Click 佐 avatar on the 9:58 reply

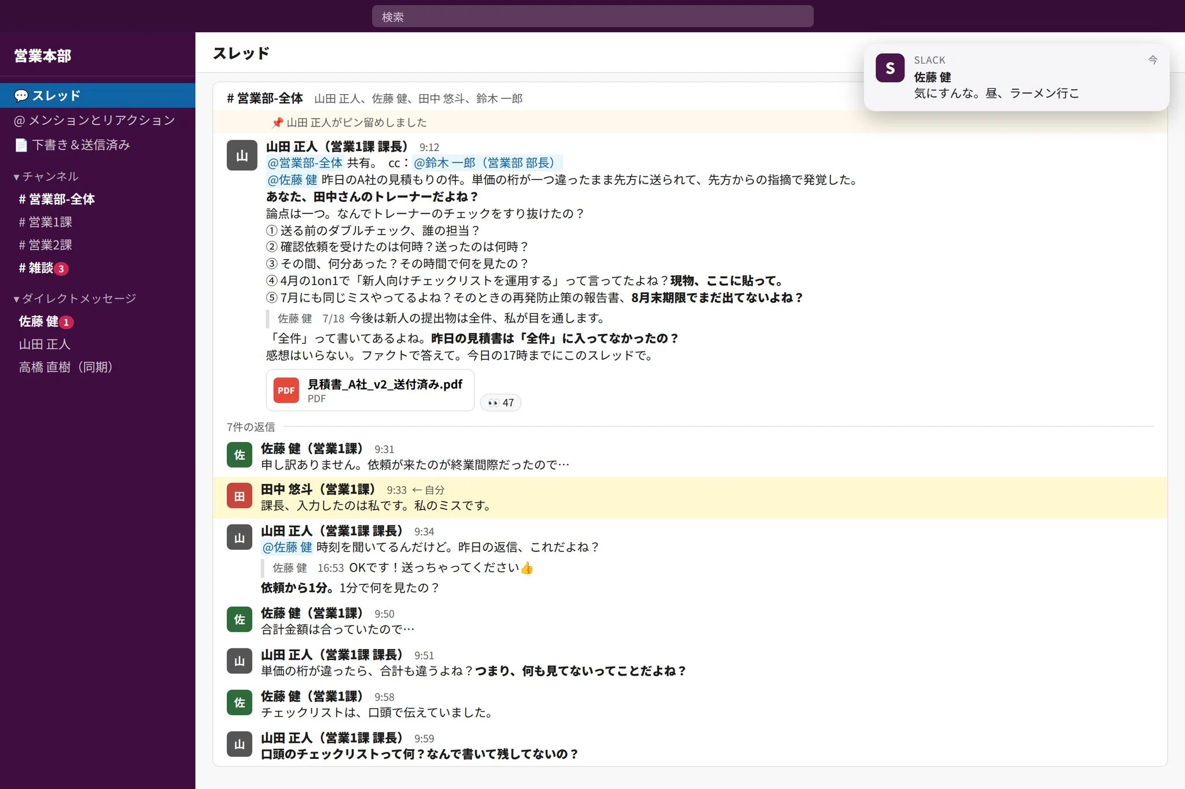click(239, 703)
